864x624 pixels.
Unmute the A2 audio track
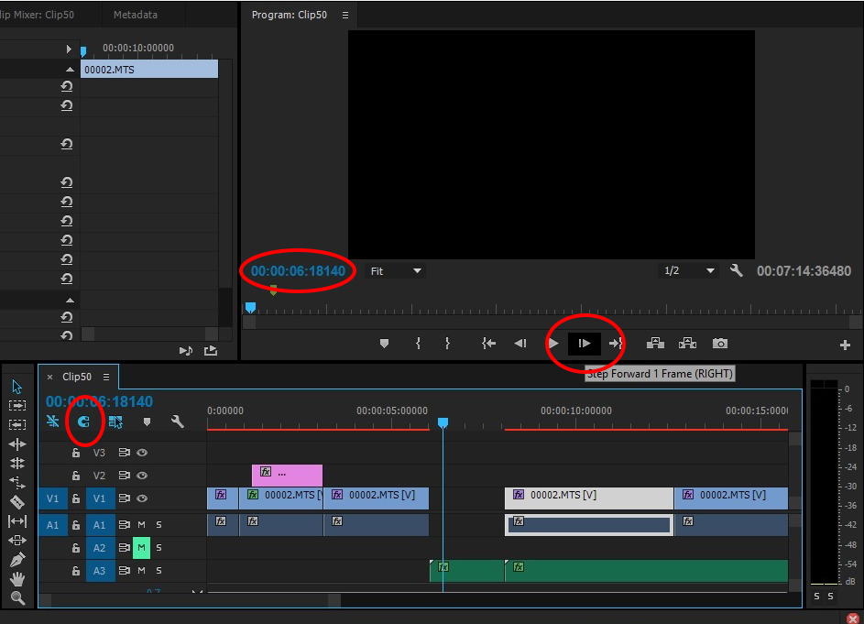(141, 548)
